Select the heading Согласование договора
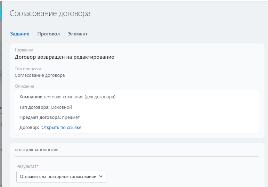 [x=50, y=13]
